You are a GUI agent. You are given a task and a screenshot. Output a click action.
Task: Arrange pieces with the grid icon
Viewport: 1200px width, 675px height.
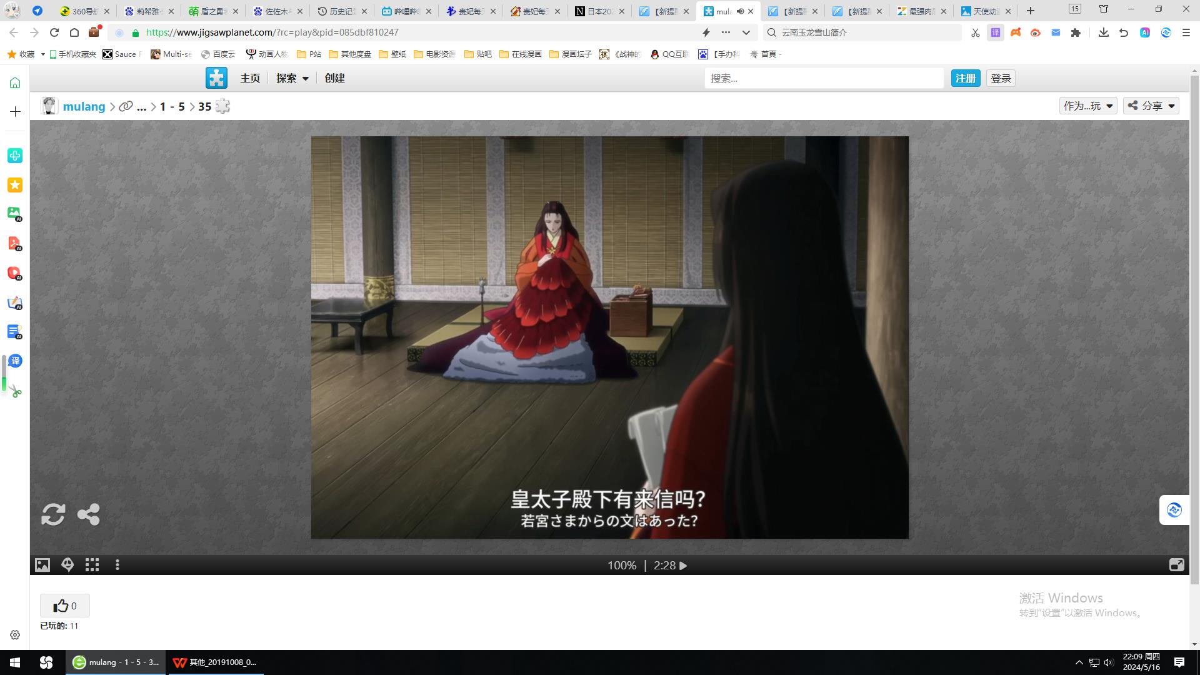(92, 565)
